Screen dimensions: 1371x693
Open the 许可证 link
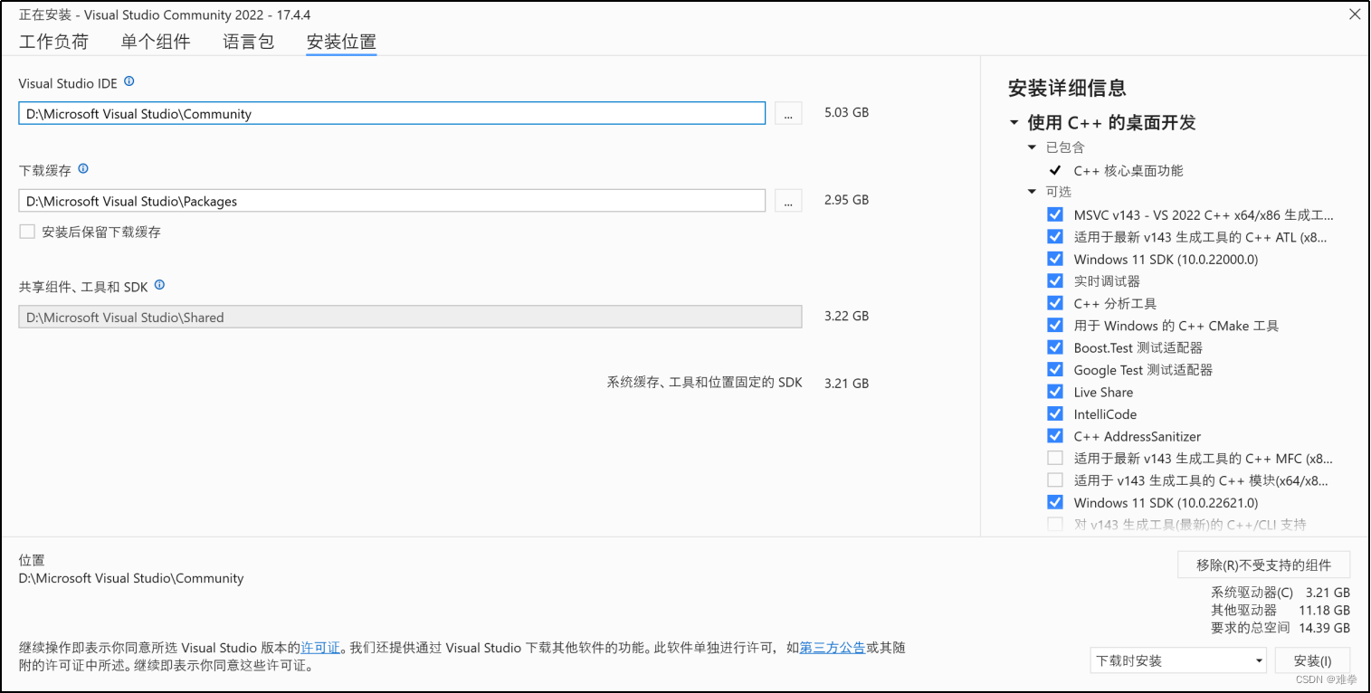(x=320, y=648)
